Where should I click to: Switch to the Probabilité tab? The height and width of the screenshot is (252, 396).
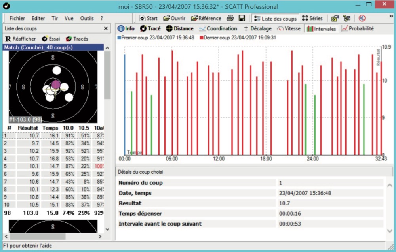tap(358, 28)
